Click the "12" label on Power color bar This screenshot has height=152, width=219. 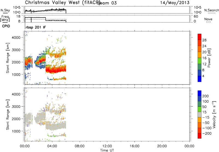(x=204, y=64)
